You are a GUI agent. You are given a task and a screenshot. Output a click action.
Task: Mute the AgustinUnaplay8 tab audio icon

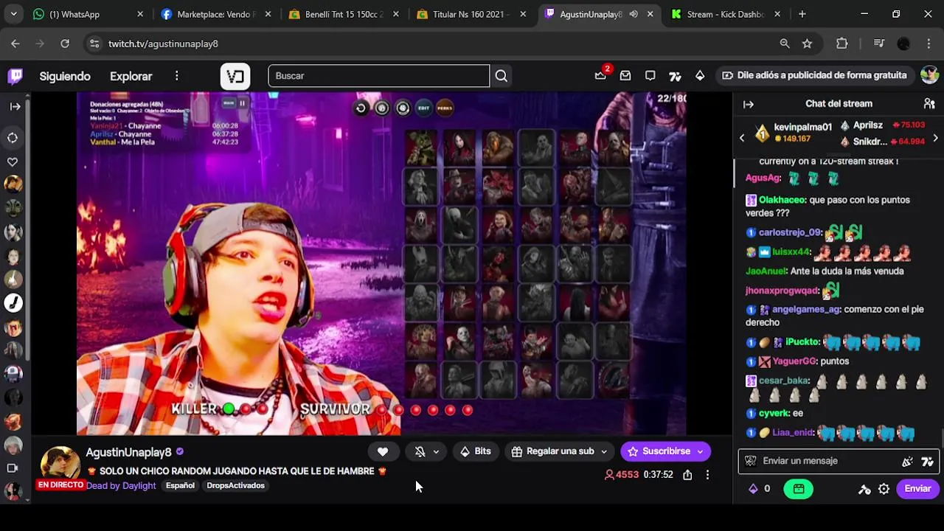[634, 14]
